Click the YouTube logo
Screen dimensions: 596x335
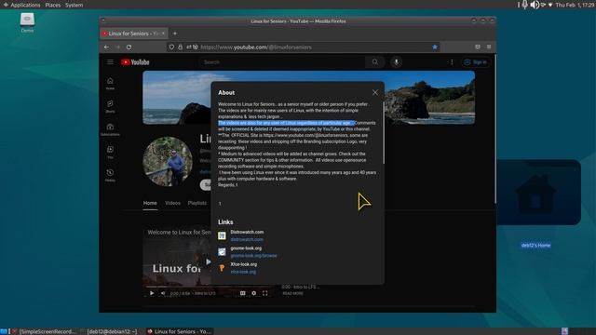click(x=135, y=62)
